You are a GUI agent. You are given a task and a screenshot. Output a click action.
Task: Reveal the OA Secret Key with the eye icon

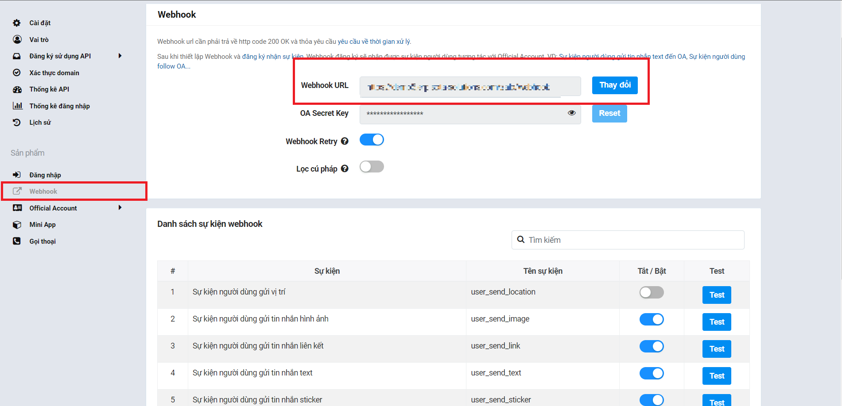[571, 113]
